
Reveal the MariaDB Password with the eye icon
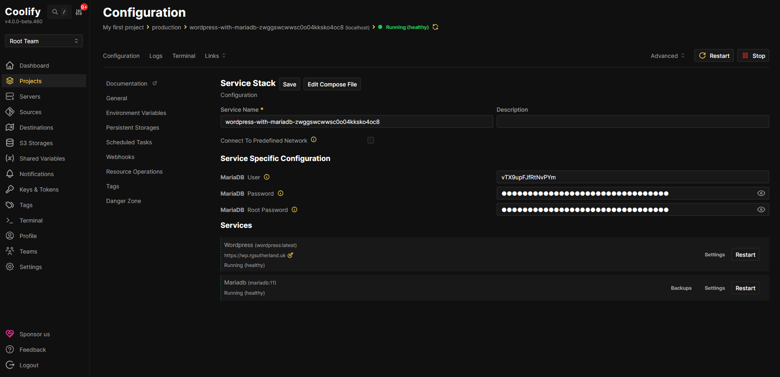pos(761,193)
